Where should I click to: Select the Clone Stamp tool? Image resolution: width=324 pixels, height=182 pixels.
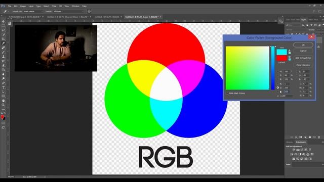click(x=3, y=57)
